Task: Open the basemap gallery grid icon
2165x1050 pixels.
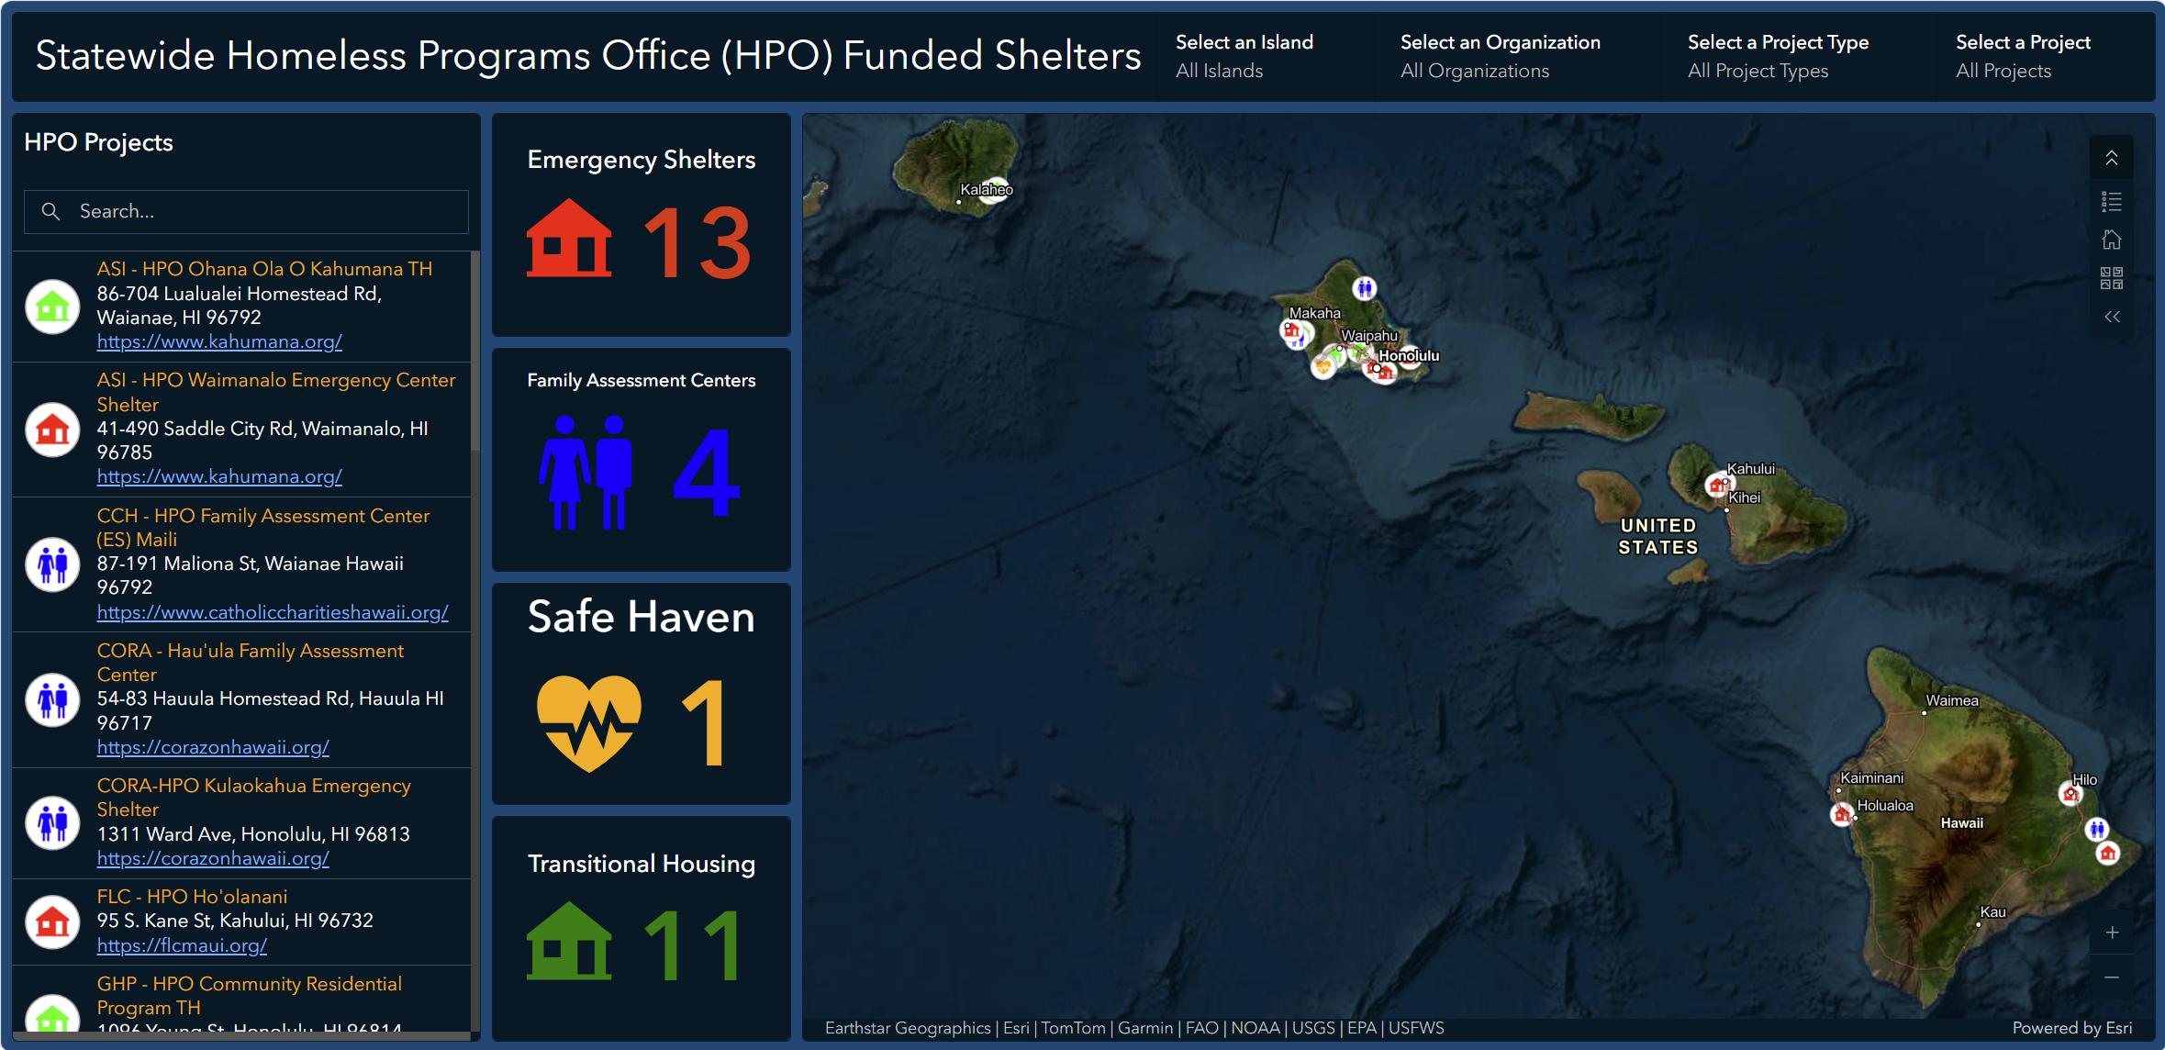Action: (2112, 278)
